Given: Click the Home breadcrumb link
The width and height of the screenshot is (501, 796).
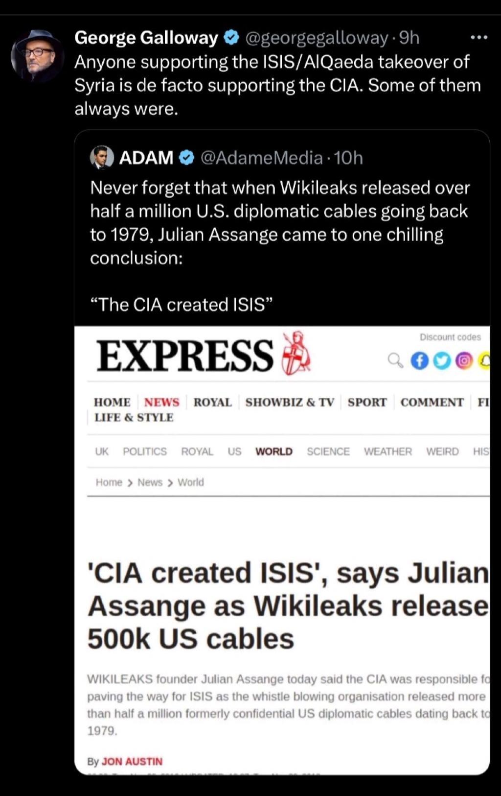Looking at the screenshot, I should [x=109, y=482].
